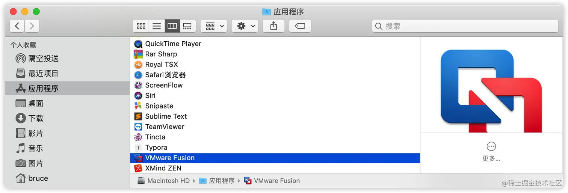The image size is (568, 193).
Task: Select the Safari浏览器 app icon
Action: tap(138, 75)
